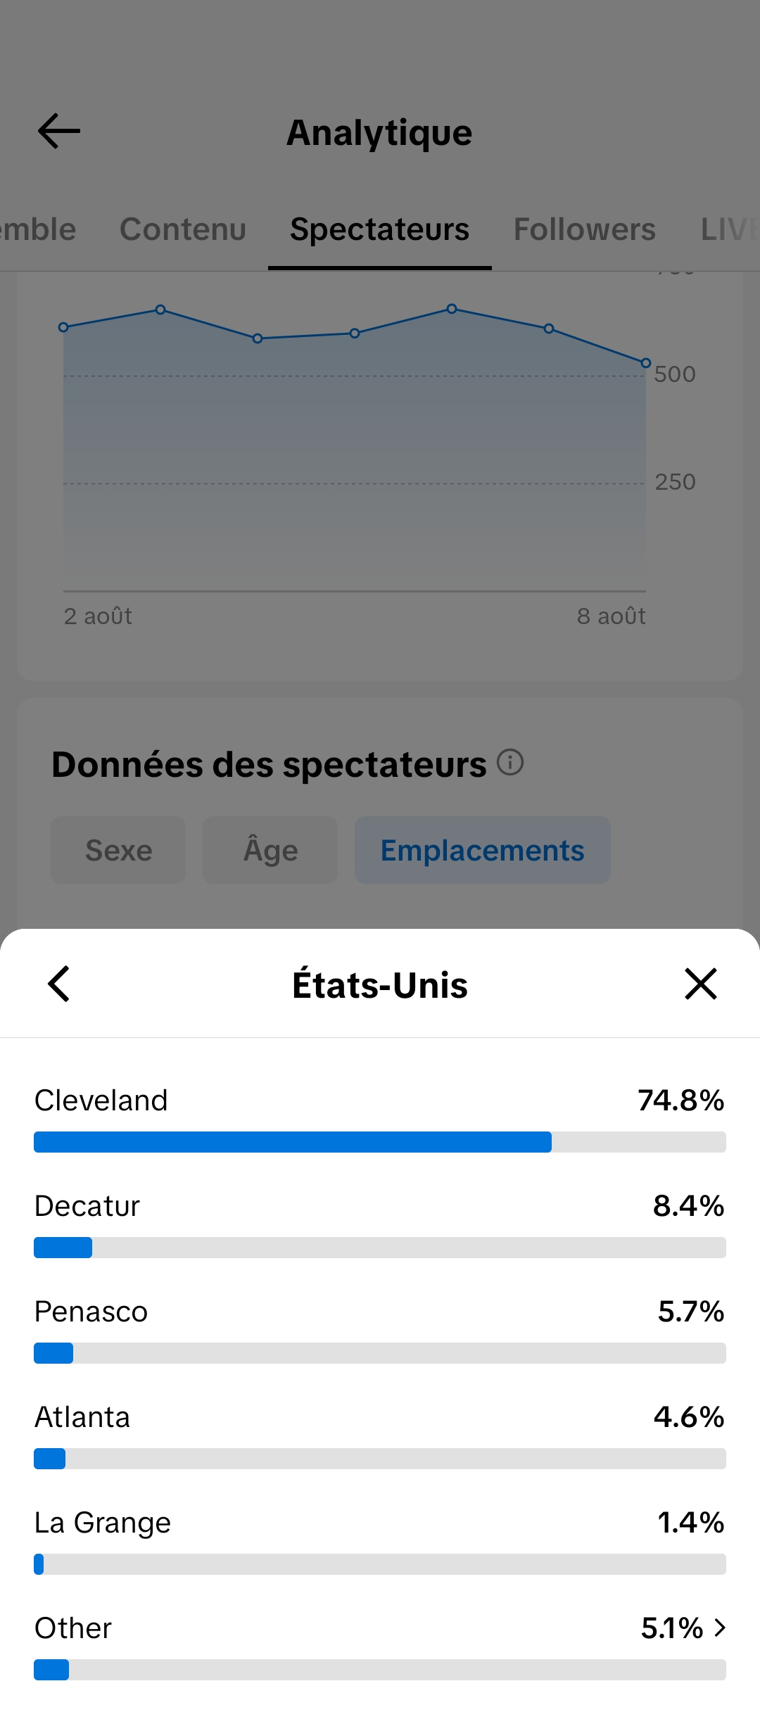The image size is (760, 1731).
Task: Close the États-Unis location sheet
Action: click(701, 984)
